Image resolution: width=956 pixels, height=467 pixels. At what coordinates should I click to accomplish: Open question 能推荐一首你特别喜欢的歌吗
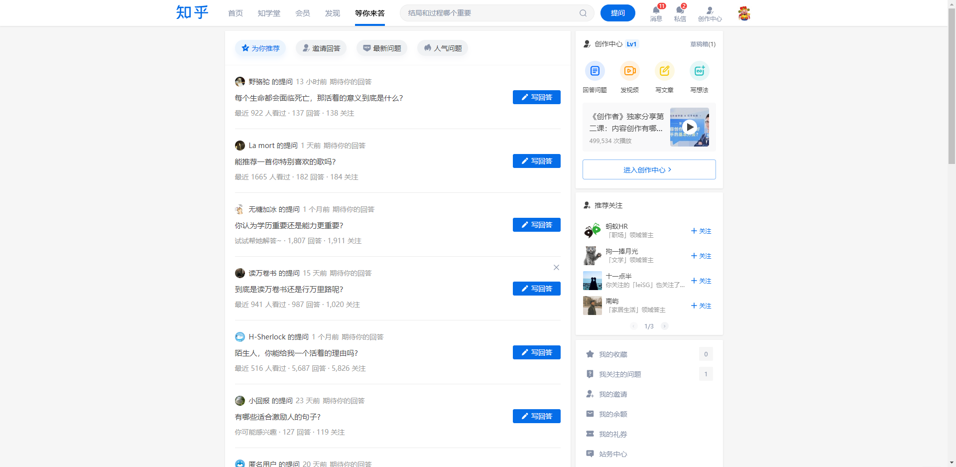click(285, 162)
